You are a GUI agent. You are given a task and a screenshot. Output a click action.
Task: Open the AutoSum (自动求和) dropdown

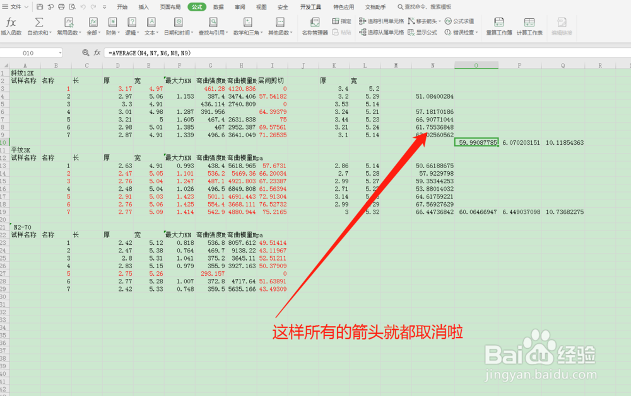pos(50,31)
